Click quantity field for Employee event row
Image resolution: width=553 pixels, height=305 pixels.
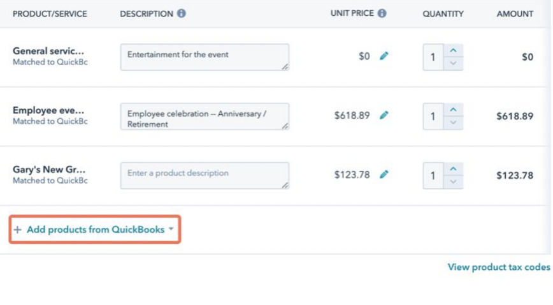[433, 117]
